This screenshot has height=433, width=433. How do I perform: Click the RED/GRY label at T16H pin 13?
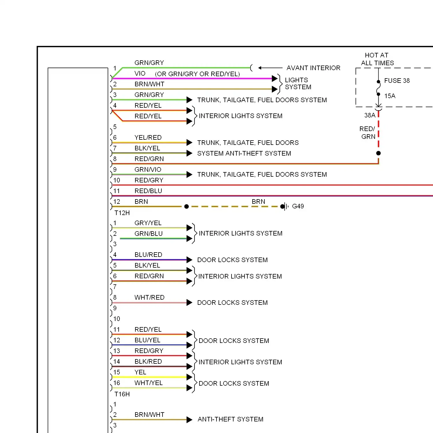[x=149, y=351]
